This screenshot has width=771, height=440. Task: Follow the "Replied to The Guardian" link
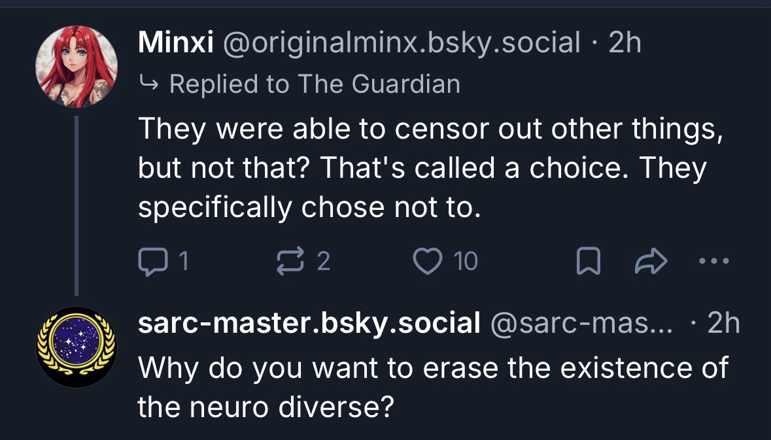[315, 84]
